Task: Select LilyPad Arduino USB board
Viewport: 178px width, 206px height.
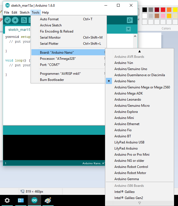Action: (139, 142)
